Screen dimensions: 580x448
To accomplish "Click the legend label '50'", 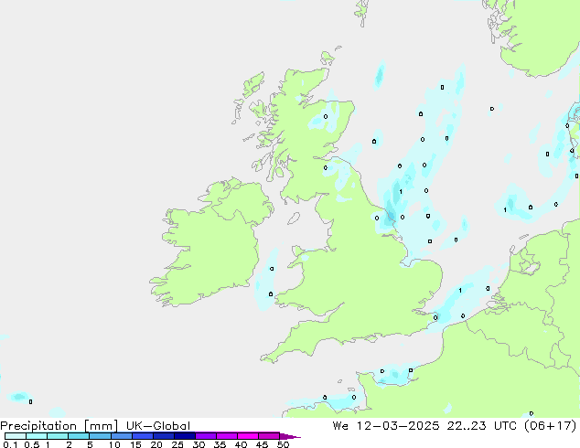I will pos(284,444).
